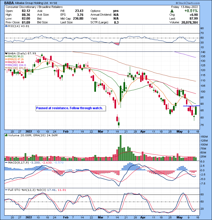Click the High price 88.36
This screenshot has width=212, height=220.
26,15
